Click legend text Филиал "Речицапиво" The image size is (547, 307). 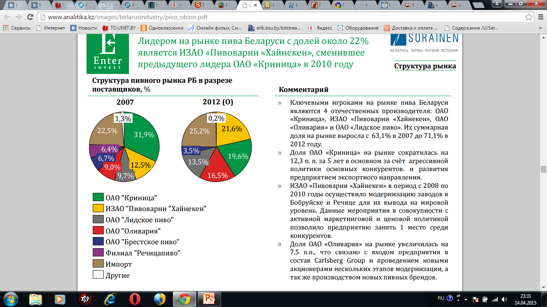click(143, 253)
